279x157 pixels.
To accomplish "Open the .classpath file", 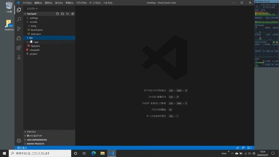I will pyautogui.click(x=49, y=50).
